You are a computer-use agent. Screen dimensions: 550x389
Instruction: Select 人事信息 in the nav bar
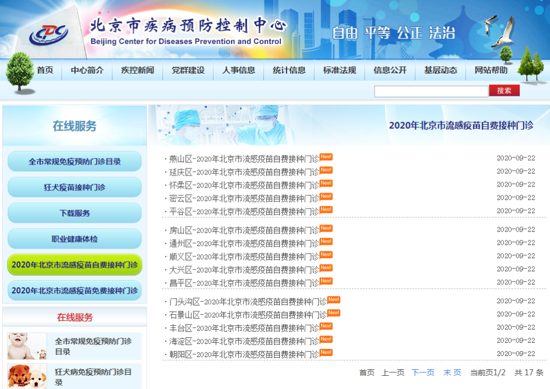(x=239, y=70)
